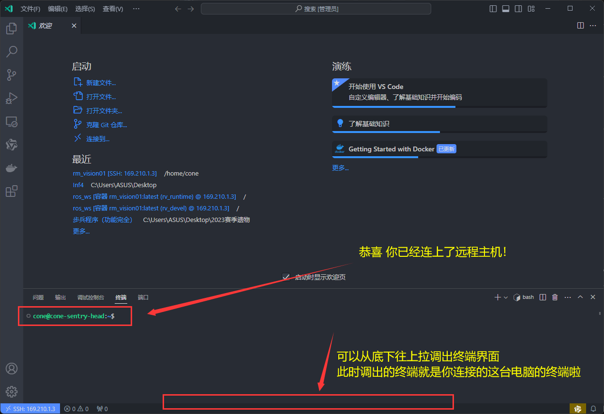The width and height of the screenshot is (604, 414).
Task: Switch to the 端口 panel tab
Action: [x=143, y=297]
